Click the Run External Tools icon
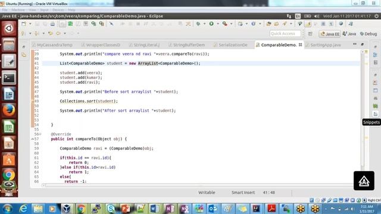381x214 pixels. [225, 24]
